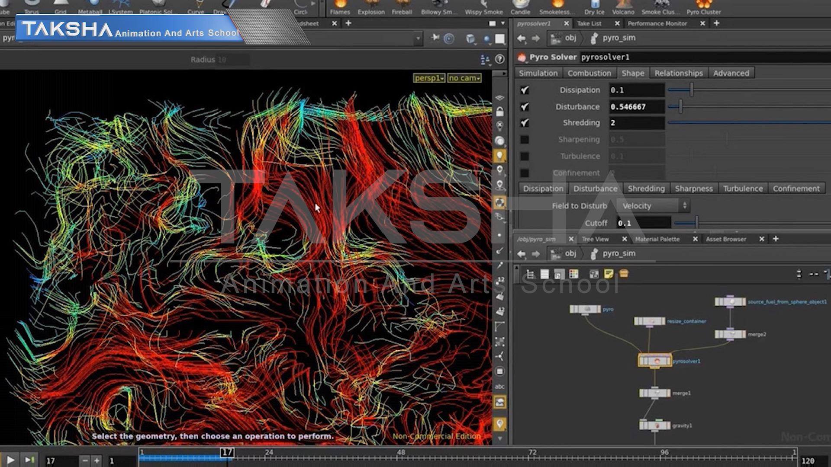
Task: Toggle the highlighted map-pin button at viewport toolbar bottom
Action: click(x=500, y=424)
